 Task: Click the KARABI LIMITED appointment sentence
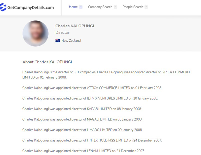pos(82,109)
